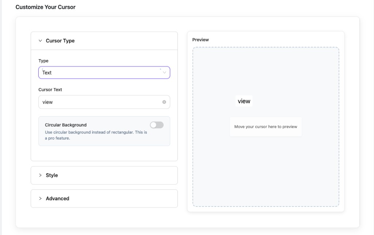Click the 'Cursor Text' field label
This screenshot has height=235, width=374.
pos(50,90)
